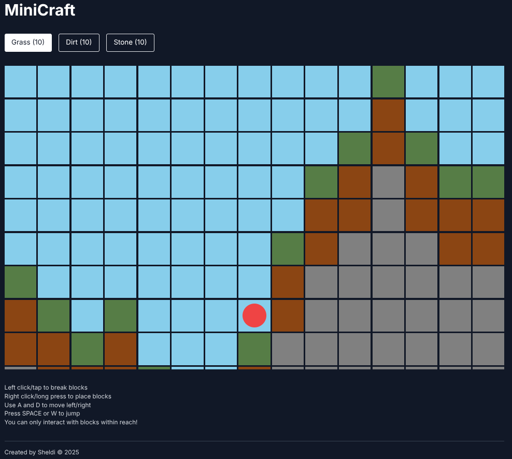512x459 pixels.
Task: Break a stone block in the bottom-right corner
Action: coord(488,349)
